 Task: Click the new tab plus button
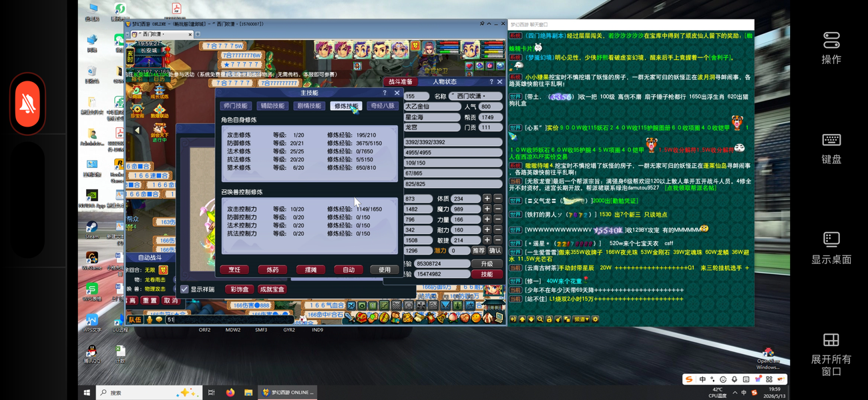198,34
